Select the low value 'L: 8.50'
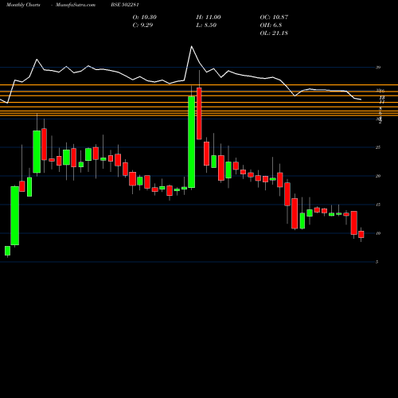Image resolution: width=398 pixels, height=398 pixels. point(206,25)
